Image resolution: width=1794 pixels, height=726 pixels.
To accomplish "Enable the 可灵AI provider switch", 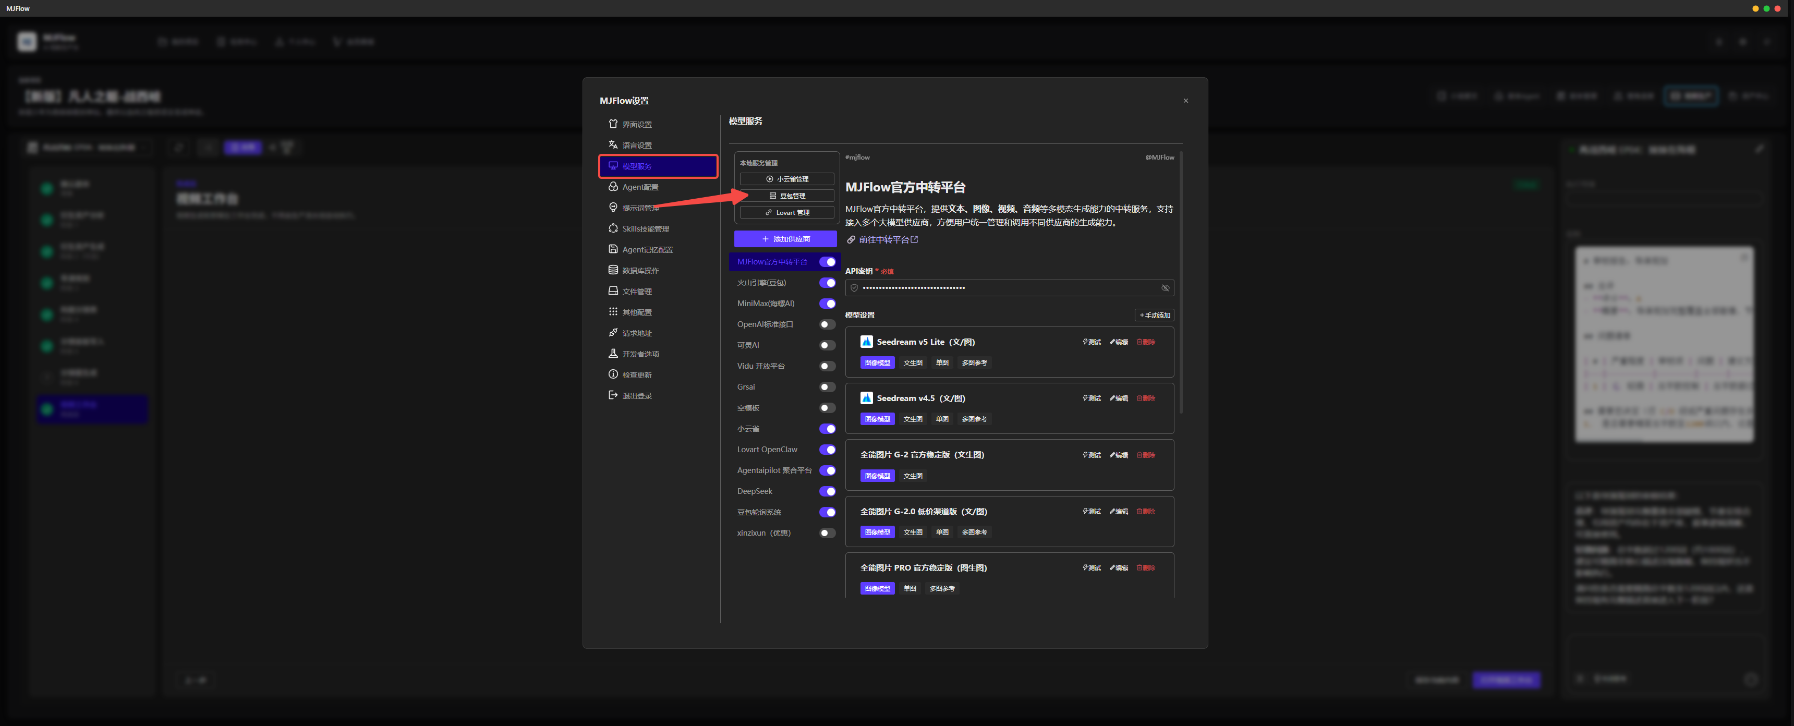I will click(827, 346).
